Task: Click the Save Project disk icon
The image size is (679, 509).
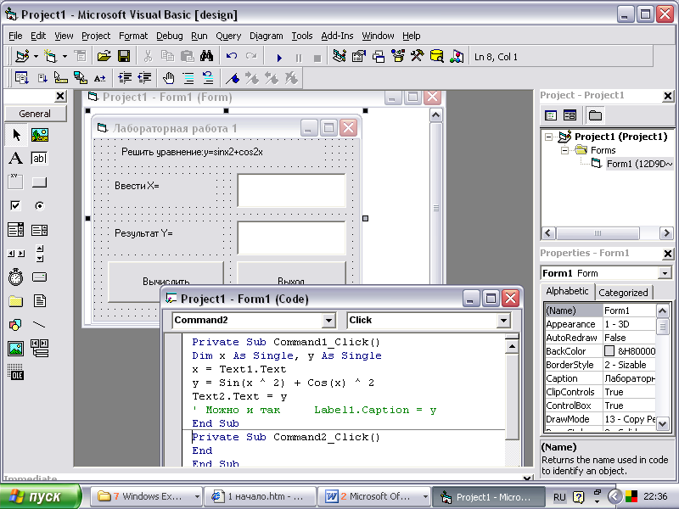Action: click(124, 56)
